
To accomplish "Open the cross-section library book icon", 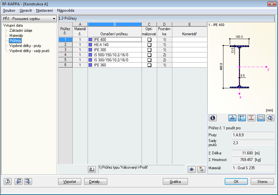I will 92,169.
